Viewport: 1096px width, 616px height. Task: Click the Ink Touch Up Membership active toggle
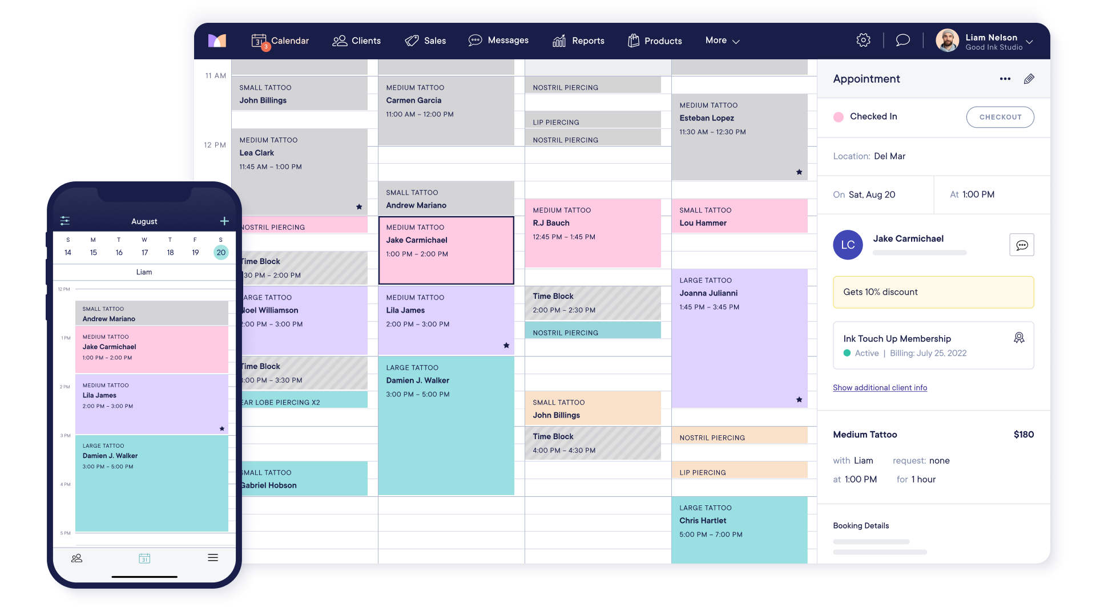tap(845, 354)
